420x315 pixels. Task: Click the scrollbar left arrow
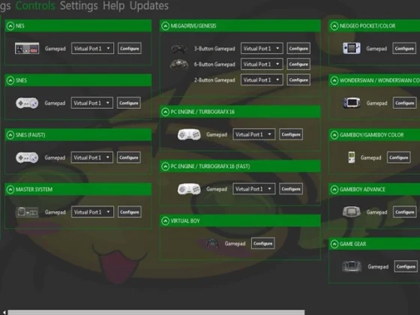click(x=4, y=312)
